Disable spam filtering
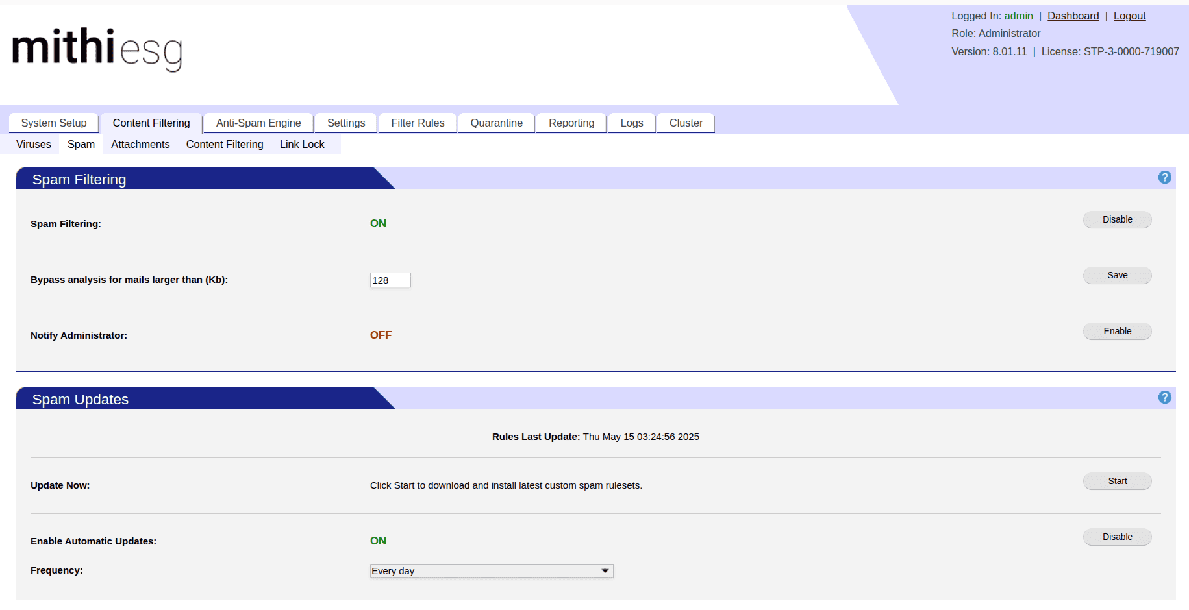 point(1116,219)
